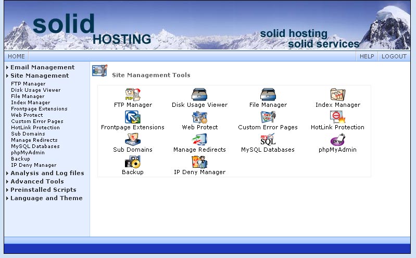Go to HOME in the top bar
416x258 pixels.
(x=16, y=56)
